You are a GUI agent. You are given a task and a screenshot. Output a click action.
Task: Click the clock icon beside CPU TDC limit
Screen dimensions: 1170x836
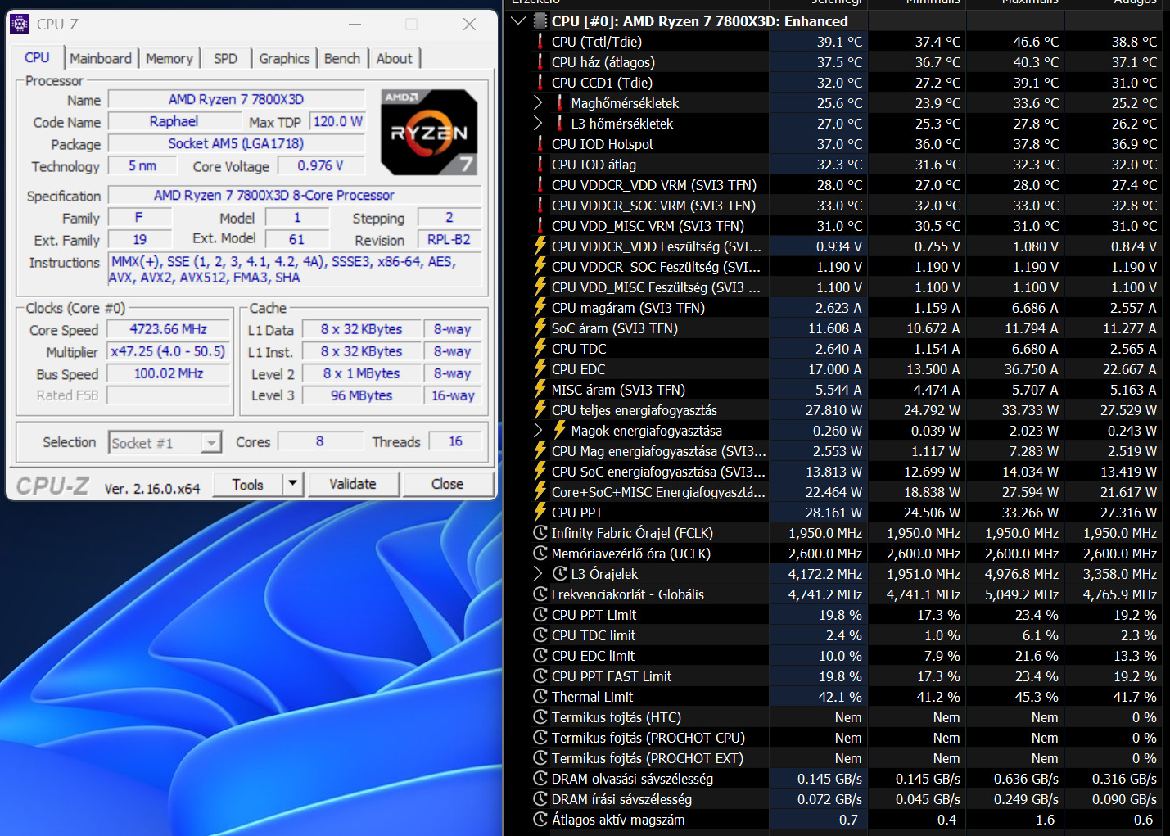(540, 635)
